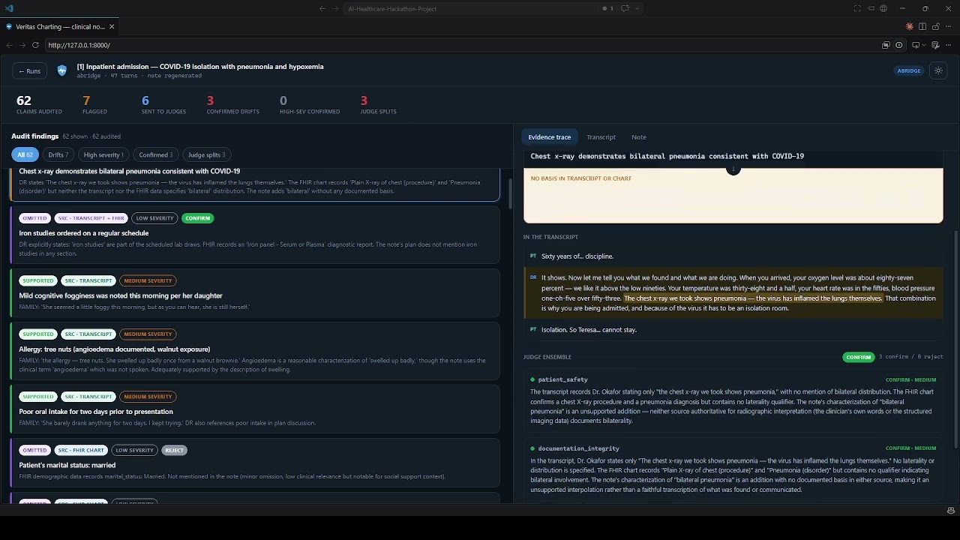The width and height of the screenshot is (960, 540).
Task: Select the Confirmed 3 filter chip
Action: tap(156, 155)
